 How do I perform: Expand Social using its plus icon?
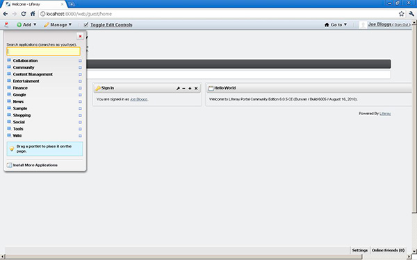pyautogui.click(x=80, y=122)
